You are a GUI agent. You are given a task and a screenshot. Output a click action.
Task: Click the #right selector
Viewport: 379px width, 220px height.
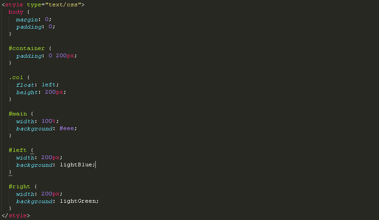pyautogui.click(x=20, y=186)
